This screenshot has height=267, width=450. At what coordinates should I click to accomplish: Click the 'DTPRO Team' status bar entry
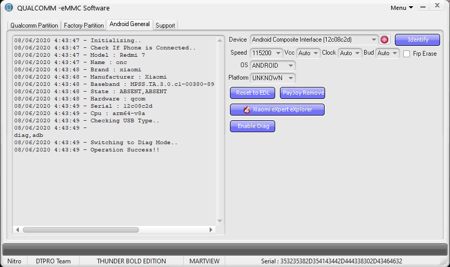point(53,261)
